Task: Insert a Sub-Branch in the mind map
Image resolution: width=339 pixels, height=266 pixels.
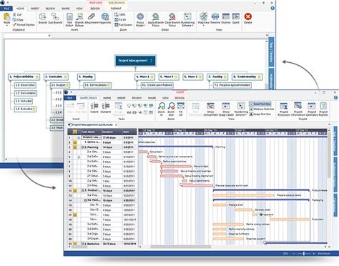Action: click(55, 19)
